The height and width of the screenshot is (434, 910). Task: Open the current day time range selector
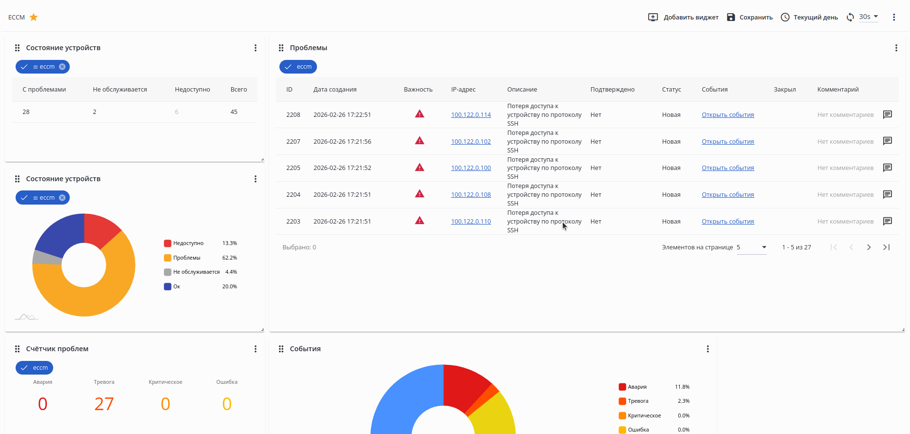click(x=809, y=18)
